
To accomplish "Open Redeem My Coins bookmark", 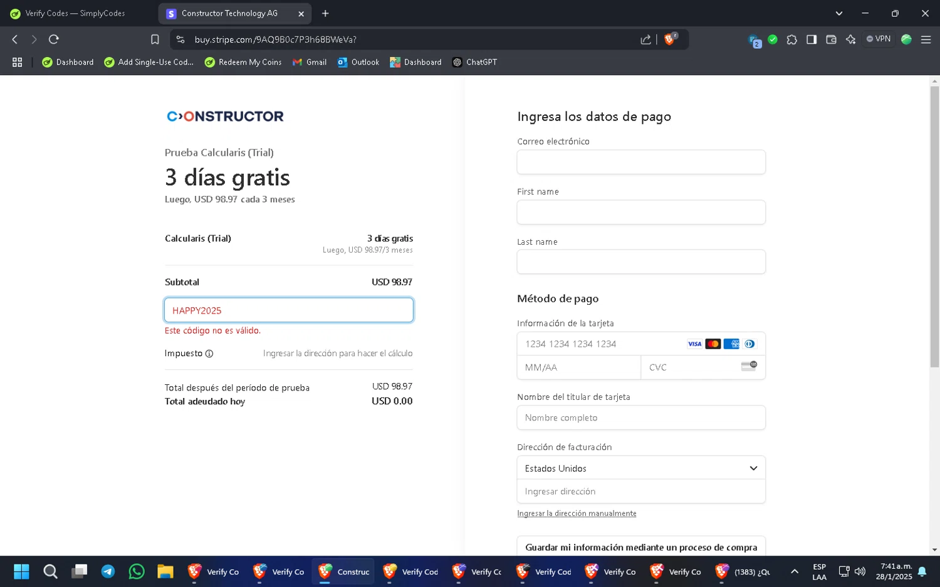I will (x=243, y=62).
